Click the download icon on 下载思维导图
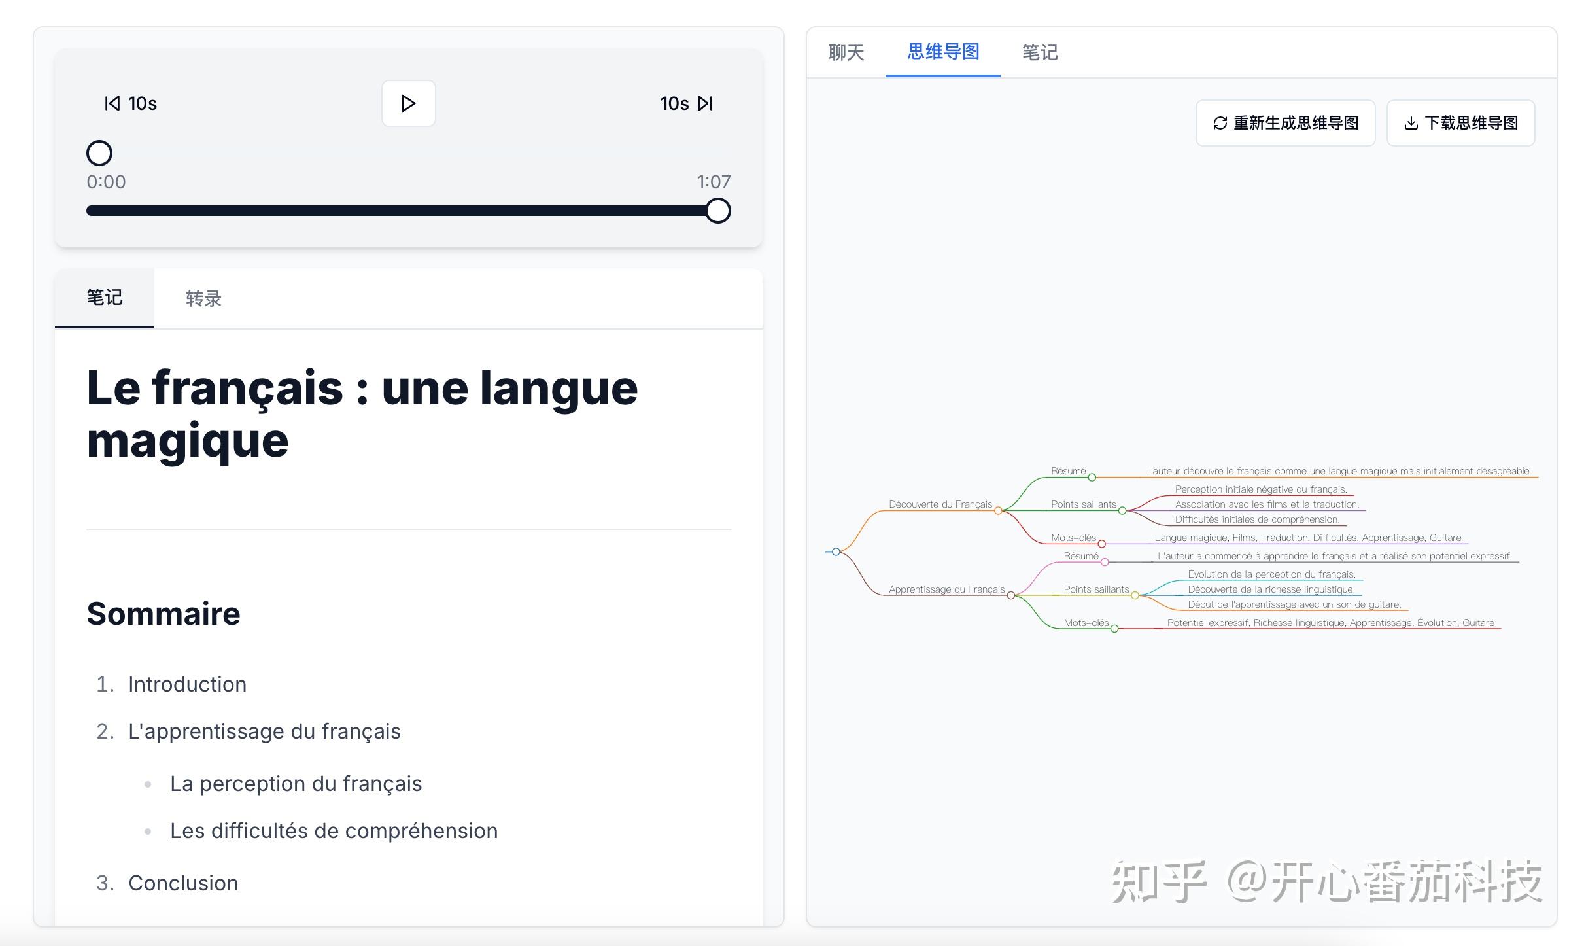The image size is (1584, 946). coord(1411,123)
